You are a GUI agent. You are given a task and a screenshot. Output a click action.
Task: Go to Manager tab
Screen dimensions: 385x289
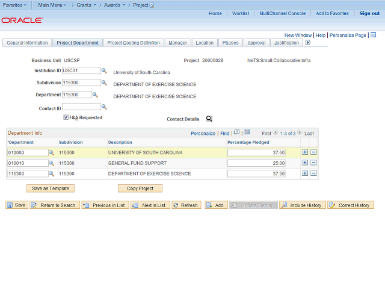178,43
